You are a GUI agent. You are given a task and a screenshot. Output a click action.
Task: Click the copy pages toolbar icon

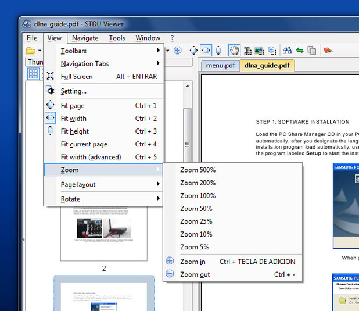(x=312, y=51)
